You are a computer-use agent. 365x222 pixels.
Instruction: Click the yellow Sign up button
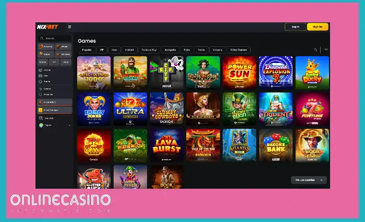pos(318,27)
